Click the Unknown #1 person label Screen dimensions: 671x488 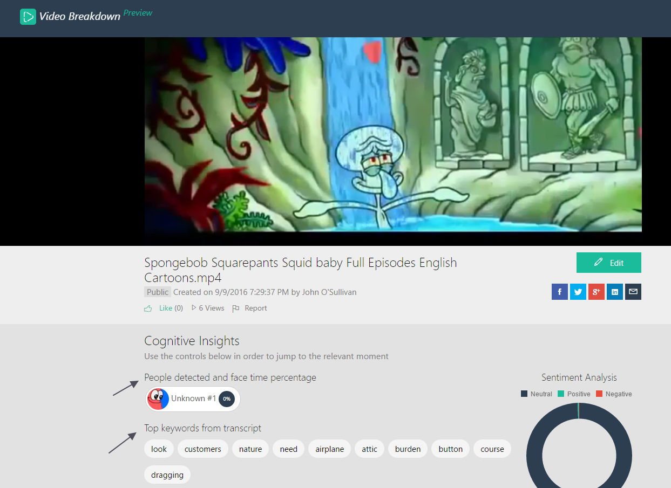pos(194,398)
